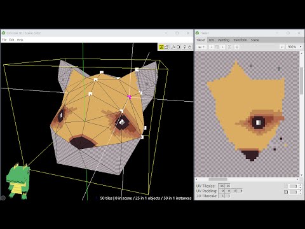Switch to the Transform tab
This screenshot has height=229, width=305.
point(240,40)
